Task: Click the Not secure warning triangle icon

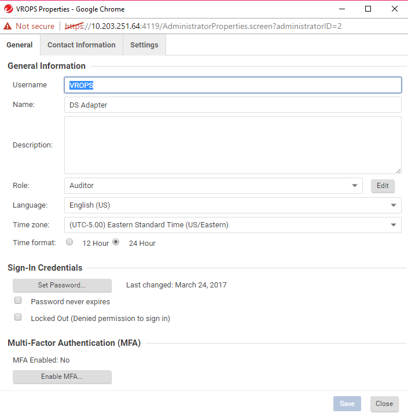Action: [8, 27]
